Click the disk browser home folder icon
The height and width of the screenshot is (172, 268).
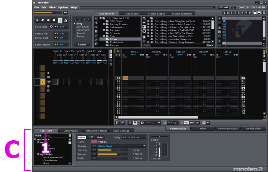click(x=96, y=27)
